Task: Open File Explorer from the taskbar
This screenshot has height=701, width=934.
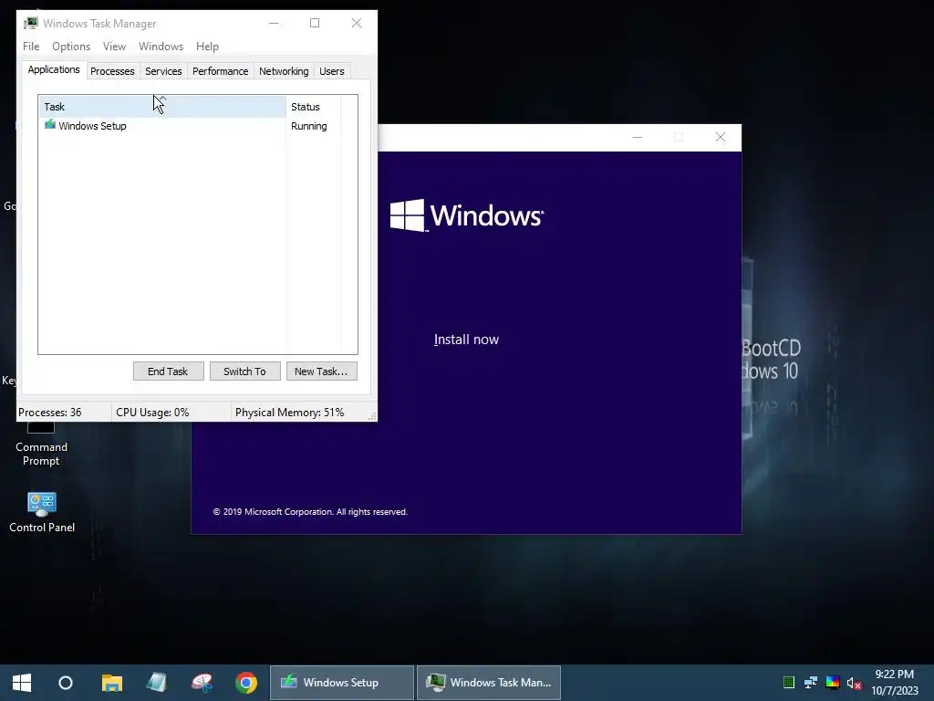Action: point(111,683)
